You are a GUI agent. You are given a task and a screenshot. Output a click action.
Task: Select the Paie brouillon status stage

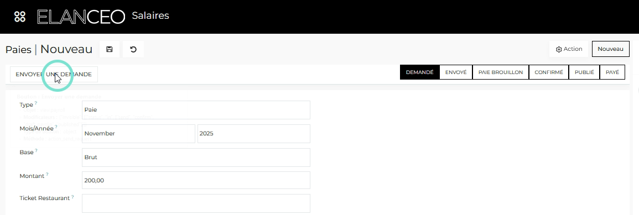click(x=501, y=72)
